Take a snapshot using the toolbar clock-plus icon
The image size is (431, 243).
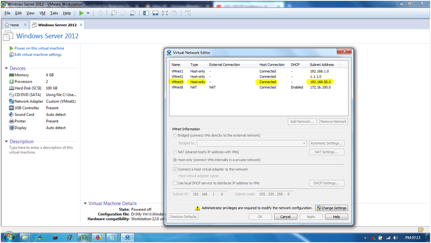114,13
